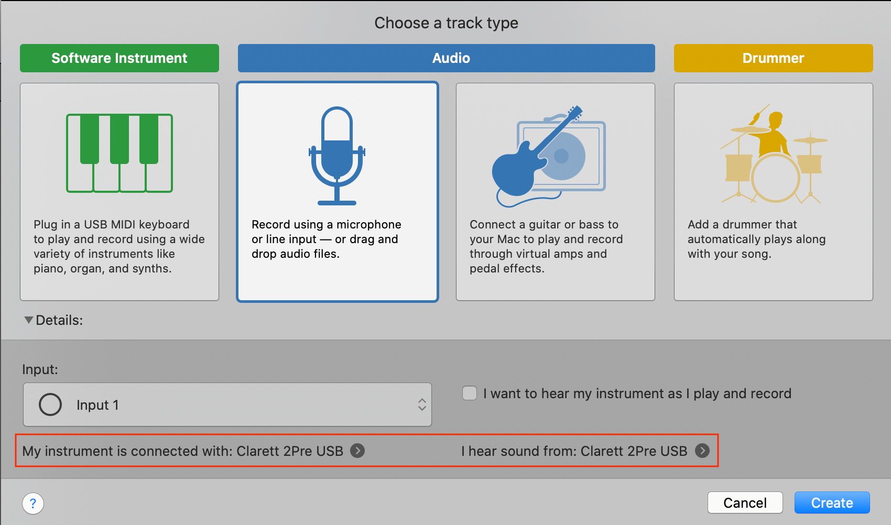
Task: Click the green piano keys icon
Action: [119, 152]
